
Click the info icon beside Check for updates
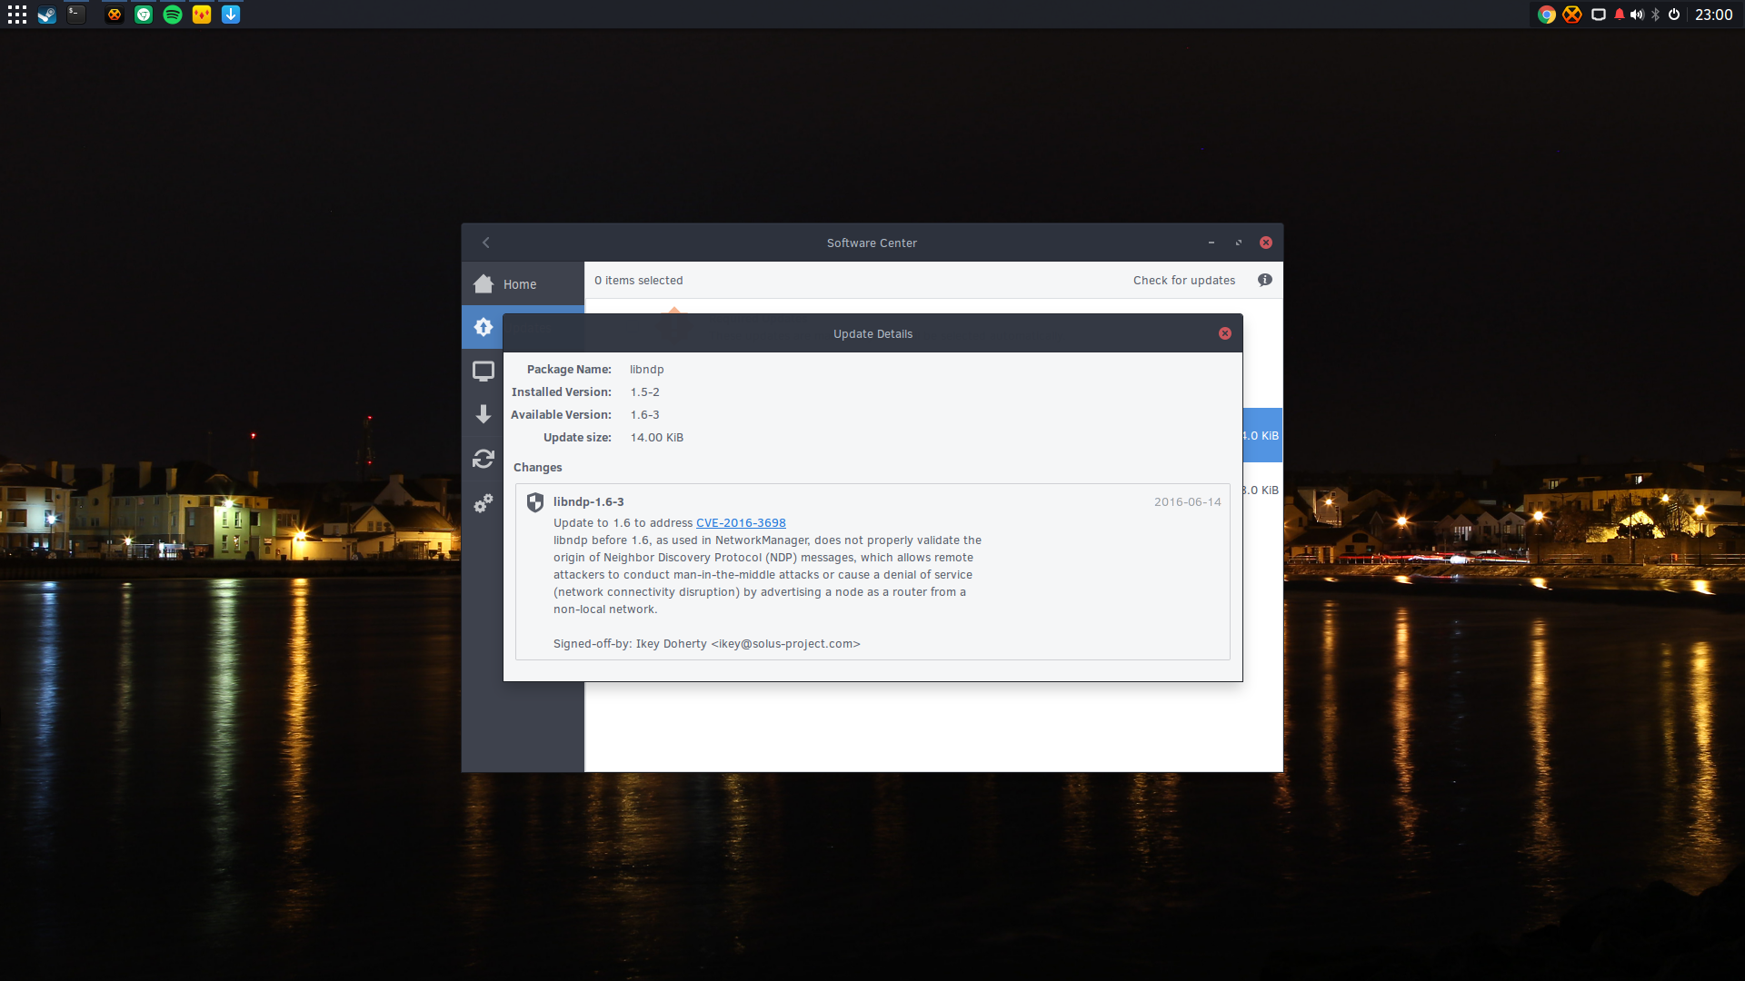1264,280
